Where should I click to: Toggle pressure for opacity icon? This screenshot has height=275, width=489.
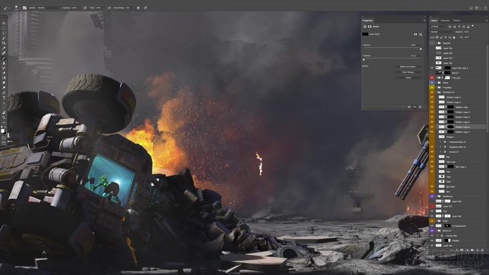pyautogui.click(x=85, y=8)
